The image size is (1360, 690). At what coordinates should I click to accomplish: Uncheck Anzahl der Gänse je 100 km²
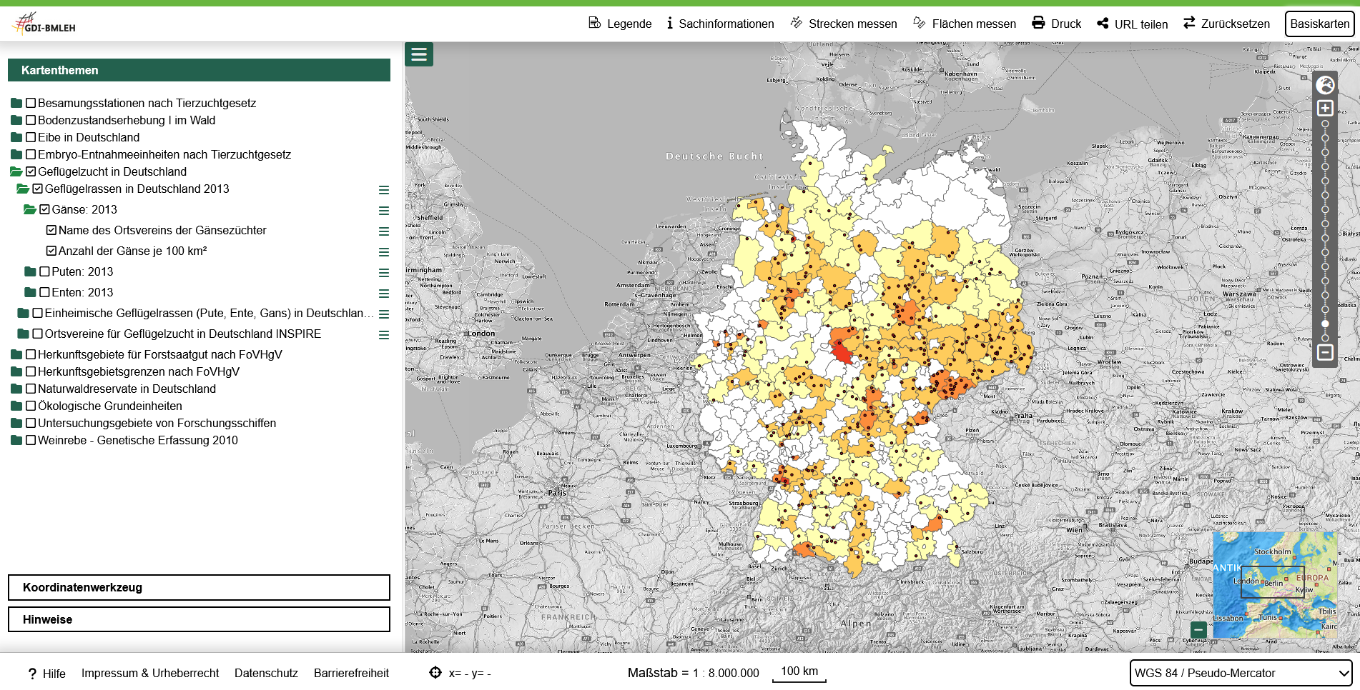pos(51,251)
